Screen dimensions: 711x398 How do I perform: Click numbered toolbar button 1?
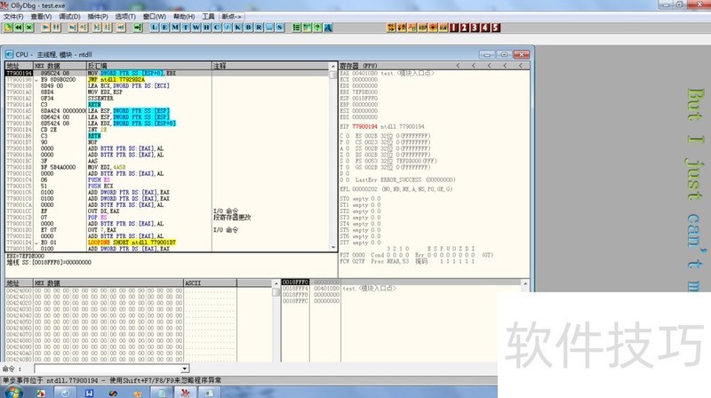coord(454,28)
